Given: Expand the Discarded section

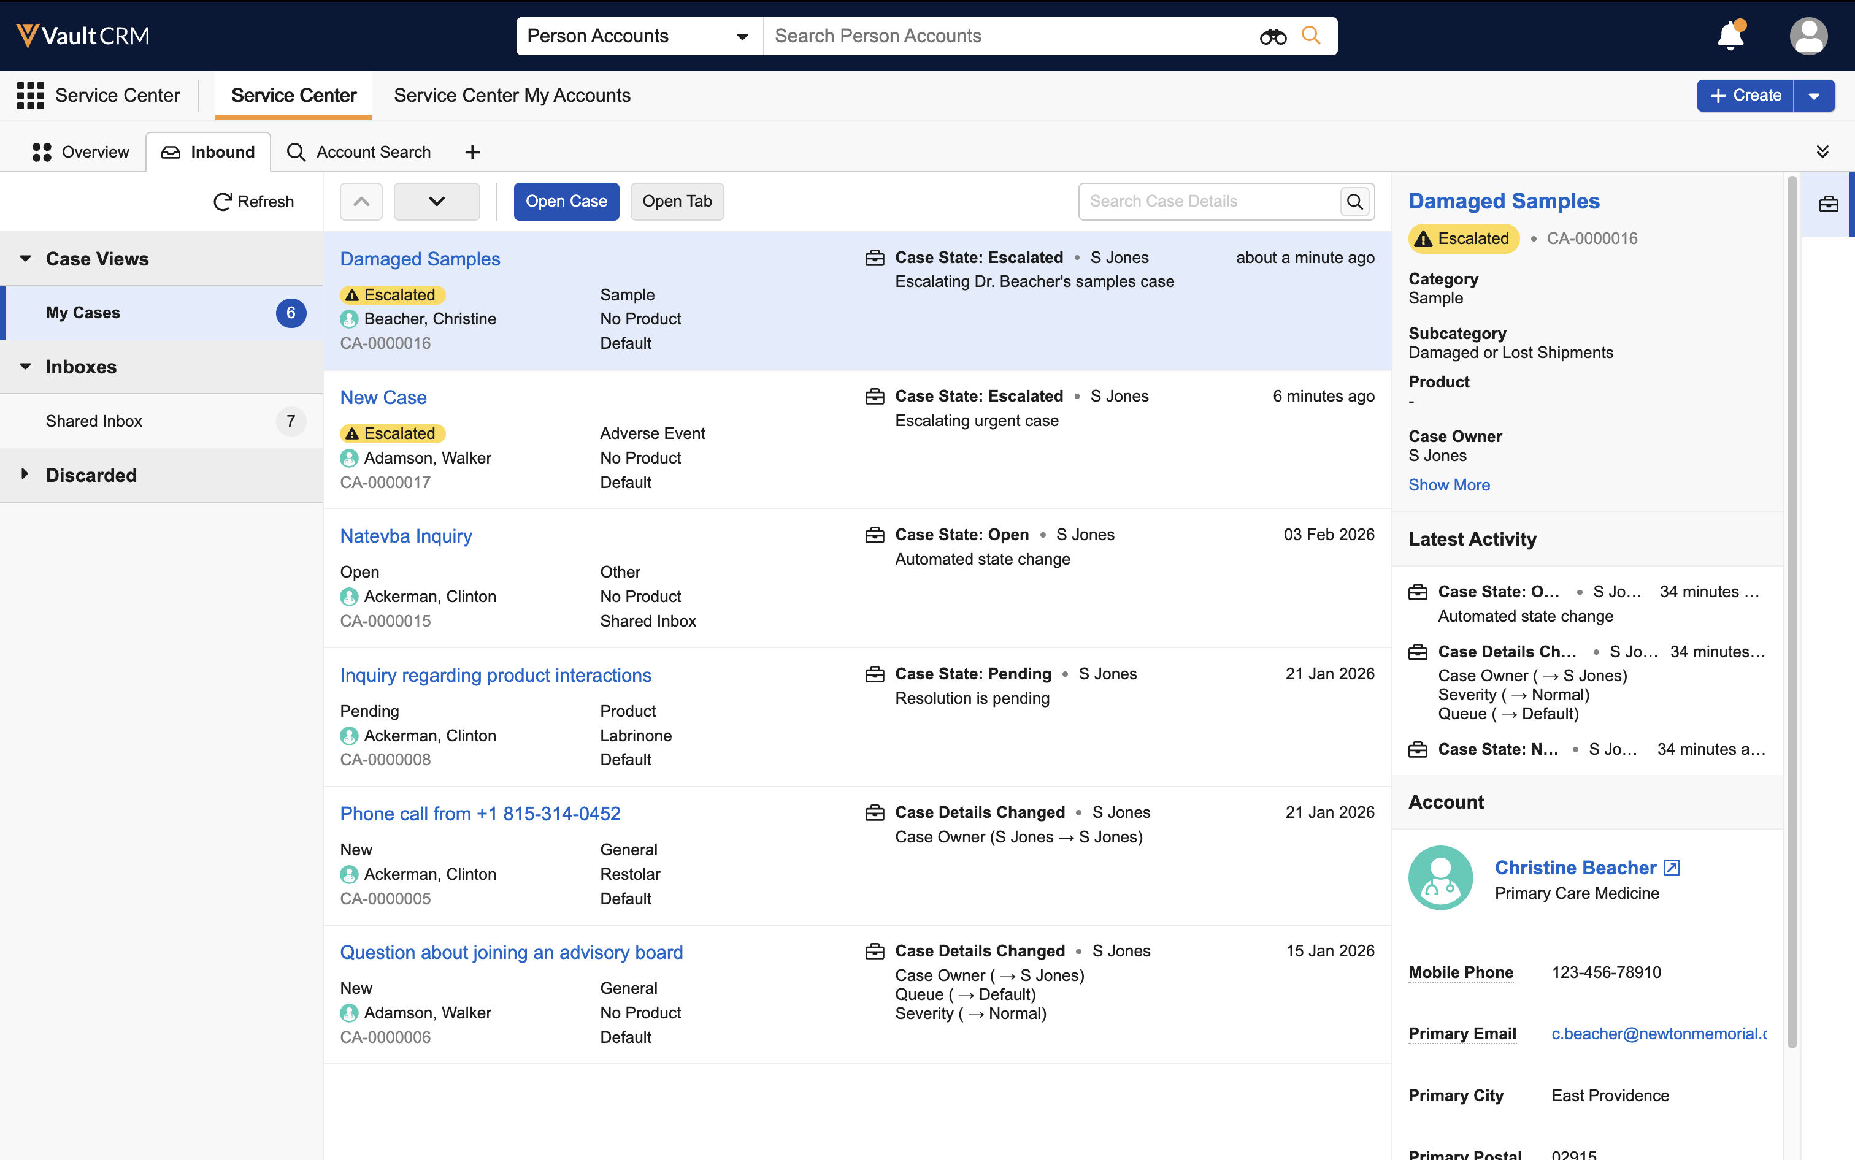Looking at the screenshot, I should 25,474.
